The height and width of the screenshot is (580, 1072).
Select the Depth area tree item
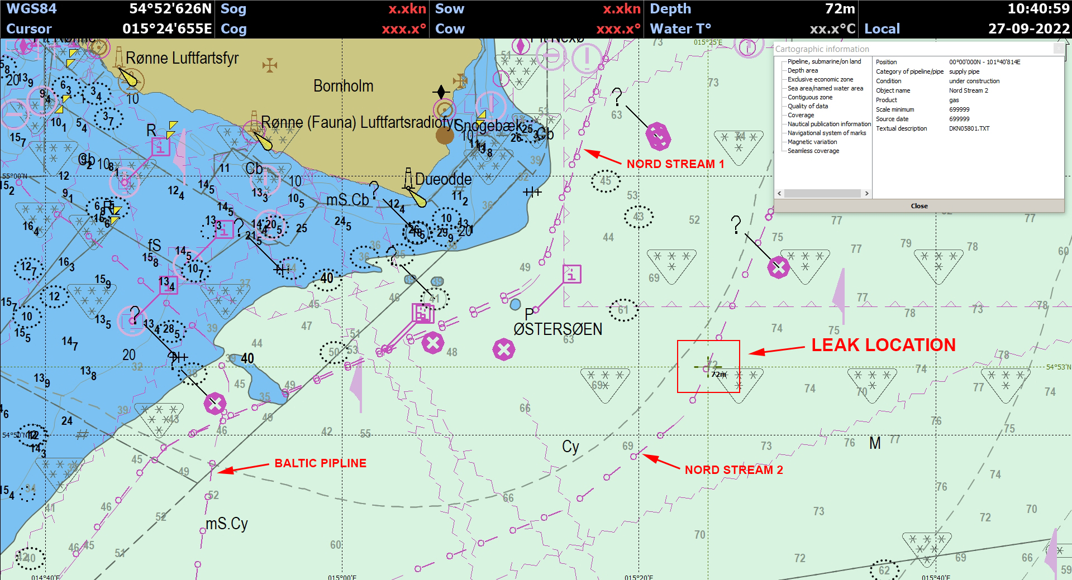(802, 70)
